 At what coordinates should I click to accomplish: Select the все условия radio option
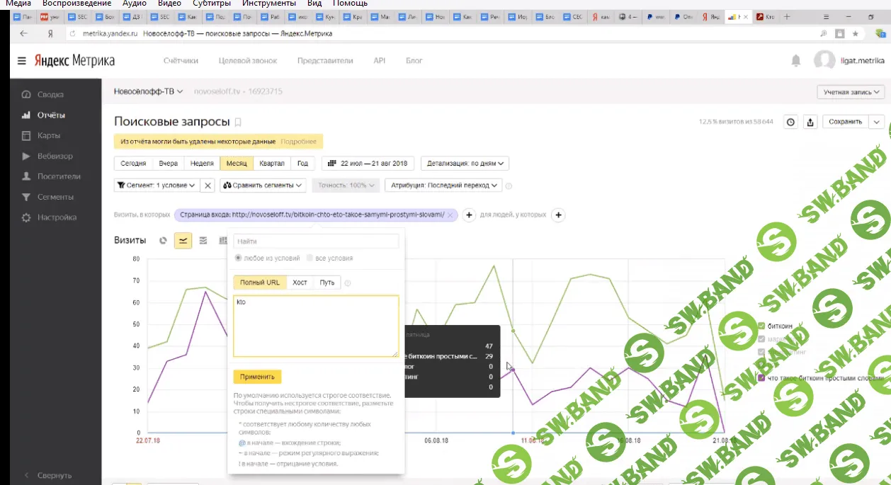[310, 258]
